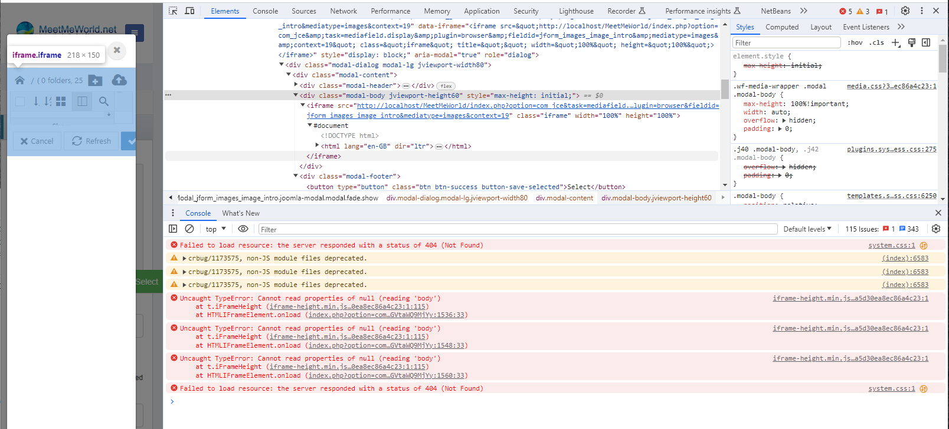Toggle the device toolbar icon
Image resolution: width=949 pixels, height=429 pixels.
189,11
